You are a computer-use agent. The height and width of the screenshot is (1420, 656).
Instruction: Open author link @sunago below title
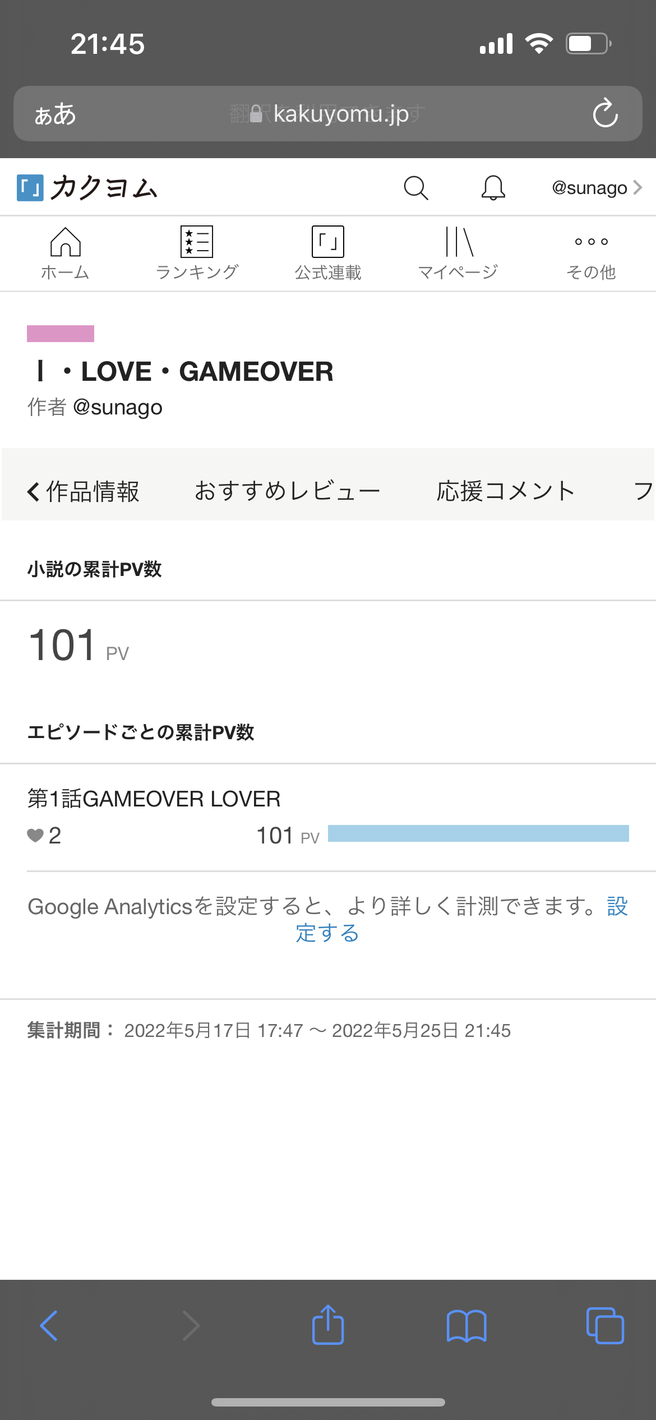click(x=118, y=407)
